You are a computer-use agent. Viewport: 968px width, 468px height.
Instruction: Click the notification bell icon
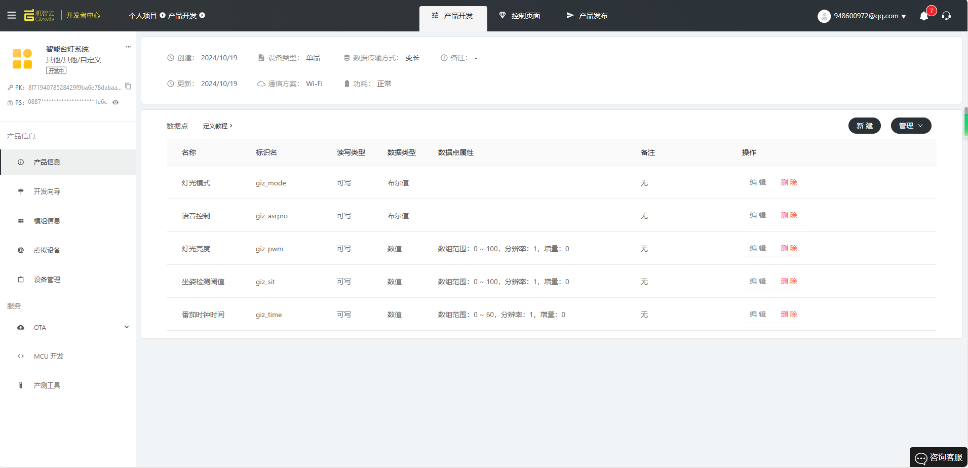(x=924, y=16)
